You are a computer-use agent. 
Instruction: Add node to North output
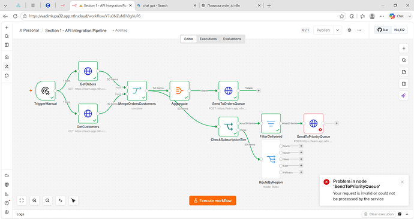pos(301,146)
